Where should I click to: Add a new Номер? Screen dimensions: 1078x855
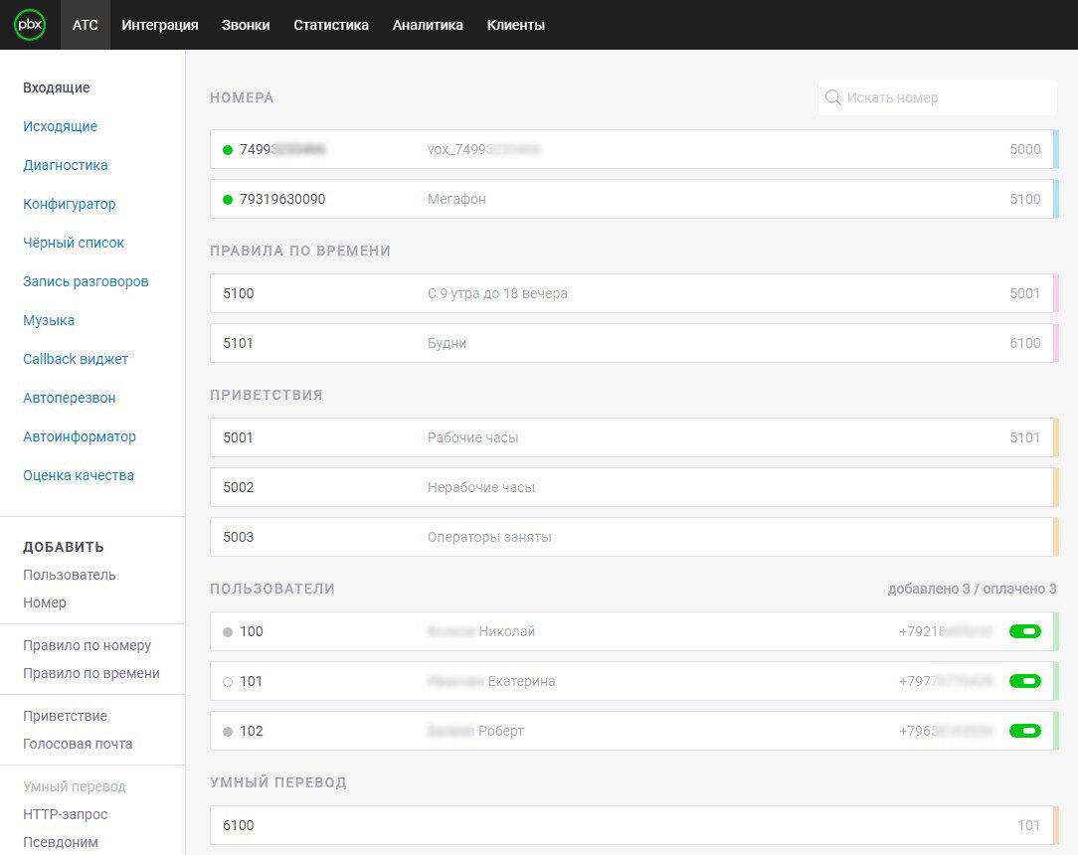tap(45, 602)
